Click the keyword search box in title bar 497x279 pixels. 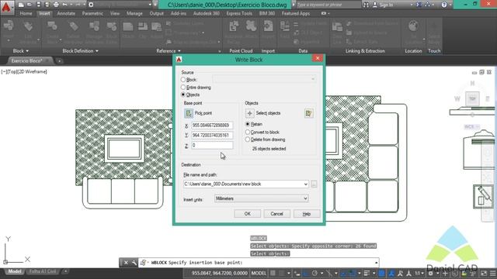328,5
